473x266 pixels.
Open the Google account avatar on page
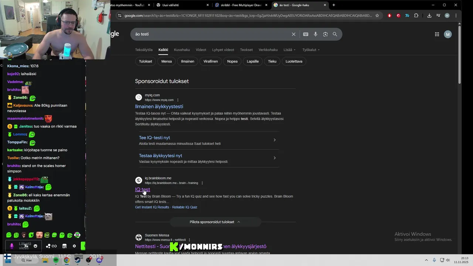(448, 34)
